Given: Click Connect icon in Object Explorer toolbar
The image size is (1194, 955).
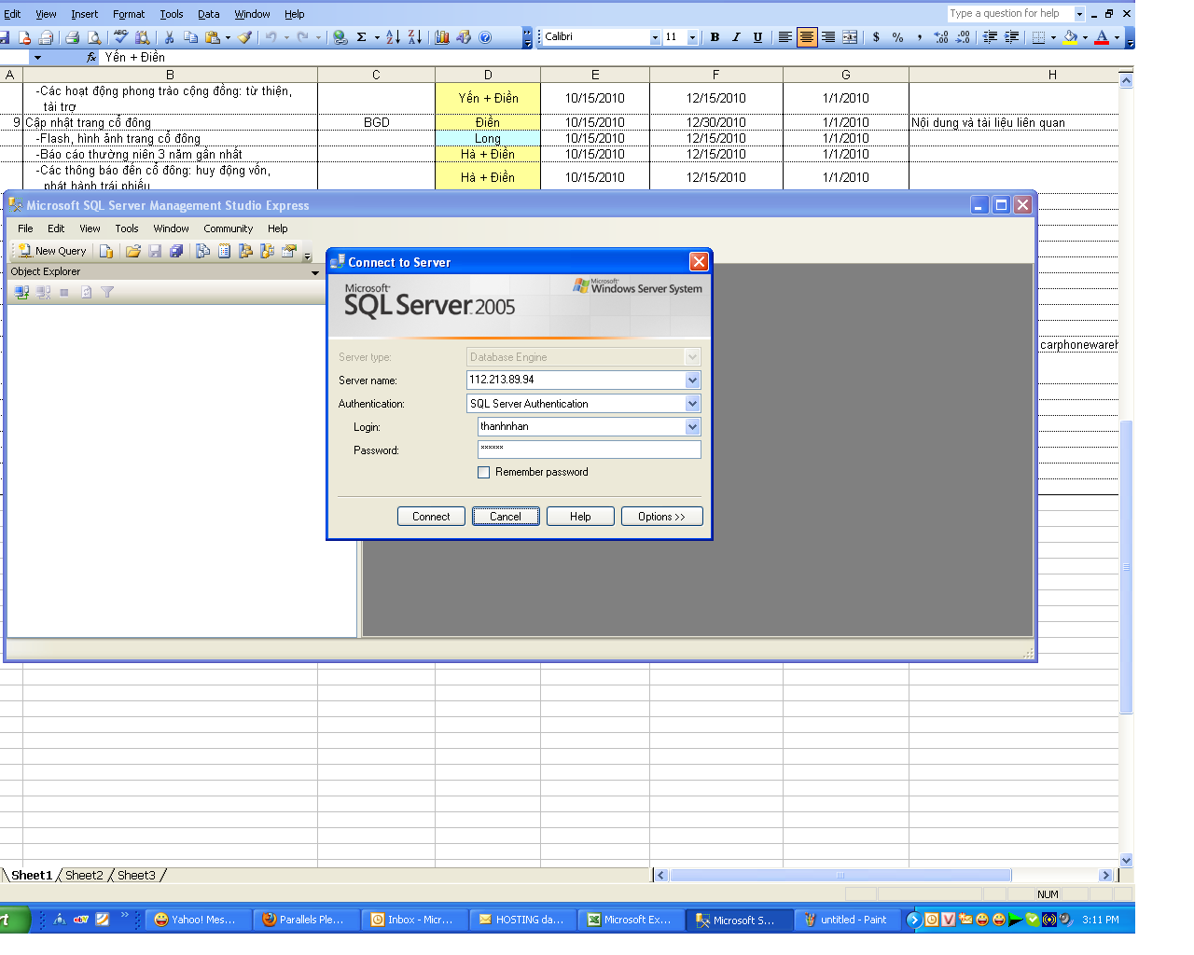Looking at the screenshot, I should pos(21,292).
